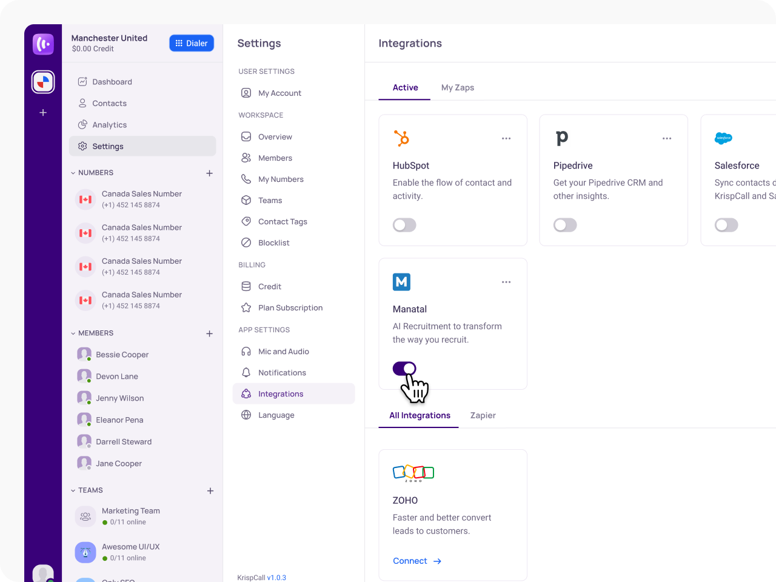The height and width of the screenshot is (582, 776).
Task: Add a new workspace with plus icon
Action: tap(43, 113)
